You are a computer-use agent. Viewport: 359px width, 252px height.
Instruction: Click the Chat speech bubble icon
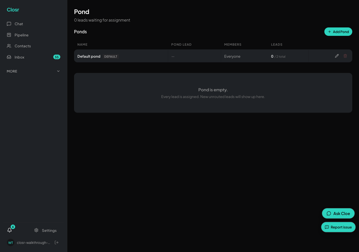[9, 24]
